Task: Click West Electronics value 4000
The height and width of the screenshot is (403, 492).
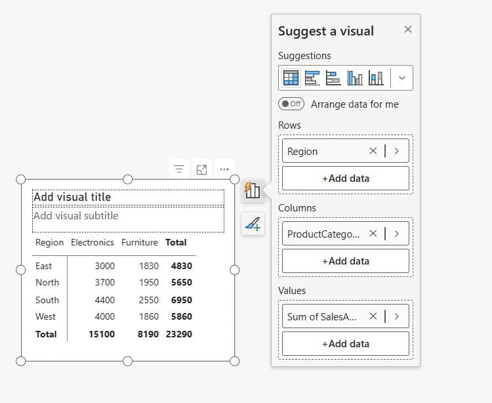Action: point(105,316)
